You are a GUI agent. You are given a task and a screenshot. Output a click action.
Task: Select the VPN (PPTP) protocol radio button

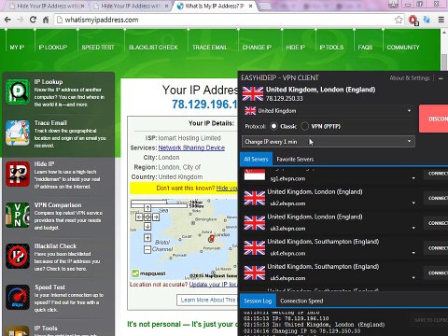coord(305,126)
